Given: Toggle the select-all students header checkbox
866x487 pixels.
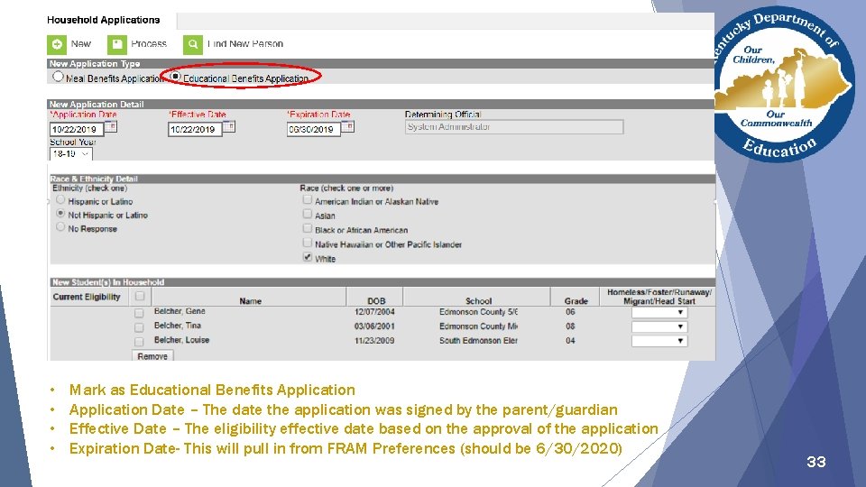Looking at the screenshot, I should [x=141, y=296].
